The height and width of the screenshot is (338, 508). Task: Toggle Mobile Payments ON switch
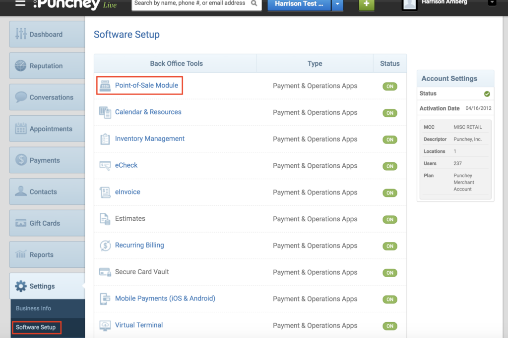click(390, 299)
